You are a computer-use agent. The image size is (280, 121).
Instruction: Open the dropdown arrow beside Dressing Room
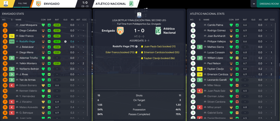pyautogui.click(x=254, y=4)
